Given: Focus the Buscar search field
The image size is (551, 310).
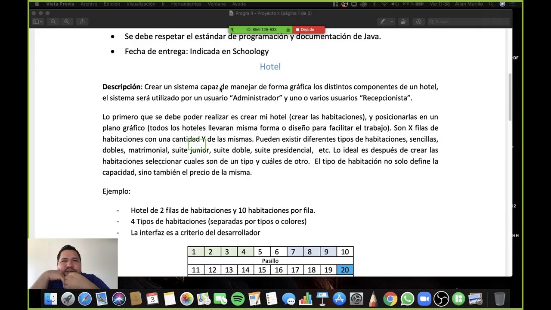Looking at the screenshot, I should (x=468, y=22).
